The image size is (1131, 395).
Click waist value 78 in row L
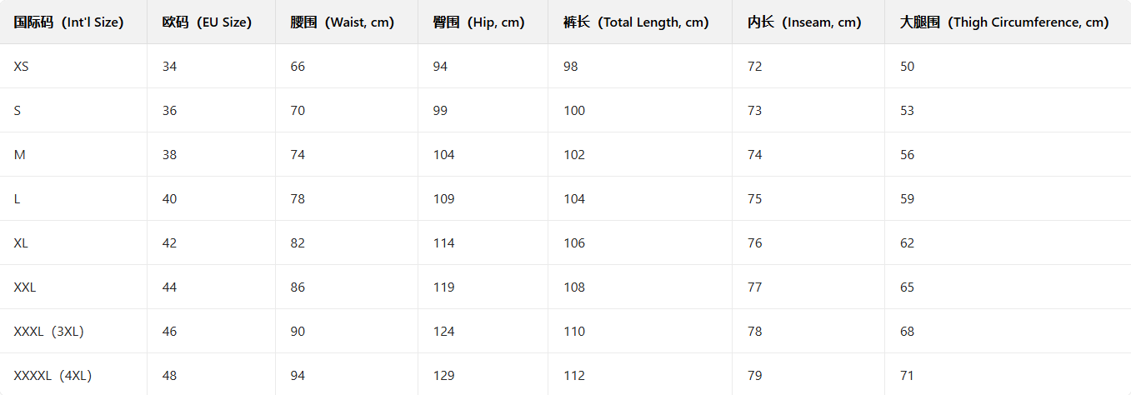pyautogui.click(x=298, y=199)
